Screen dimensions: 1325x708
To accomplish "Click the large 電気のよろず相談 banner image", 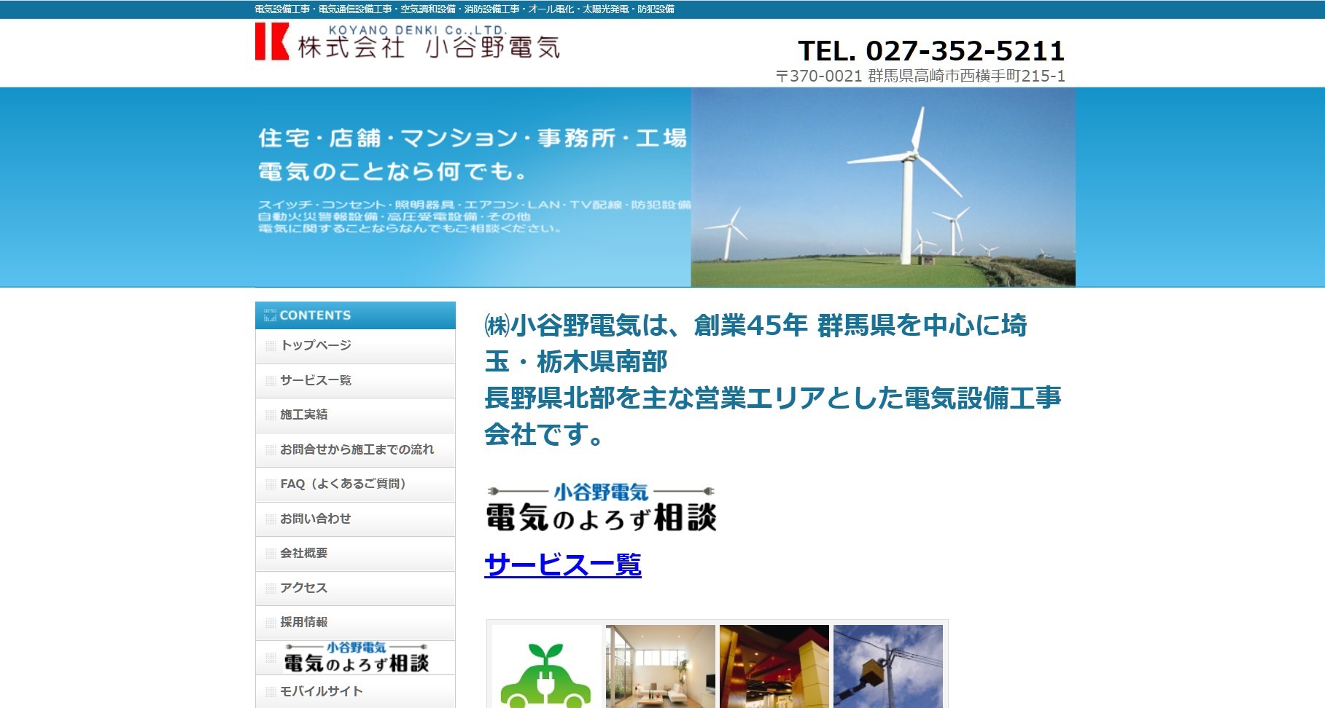I will (x=601, y=507).
